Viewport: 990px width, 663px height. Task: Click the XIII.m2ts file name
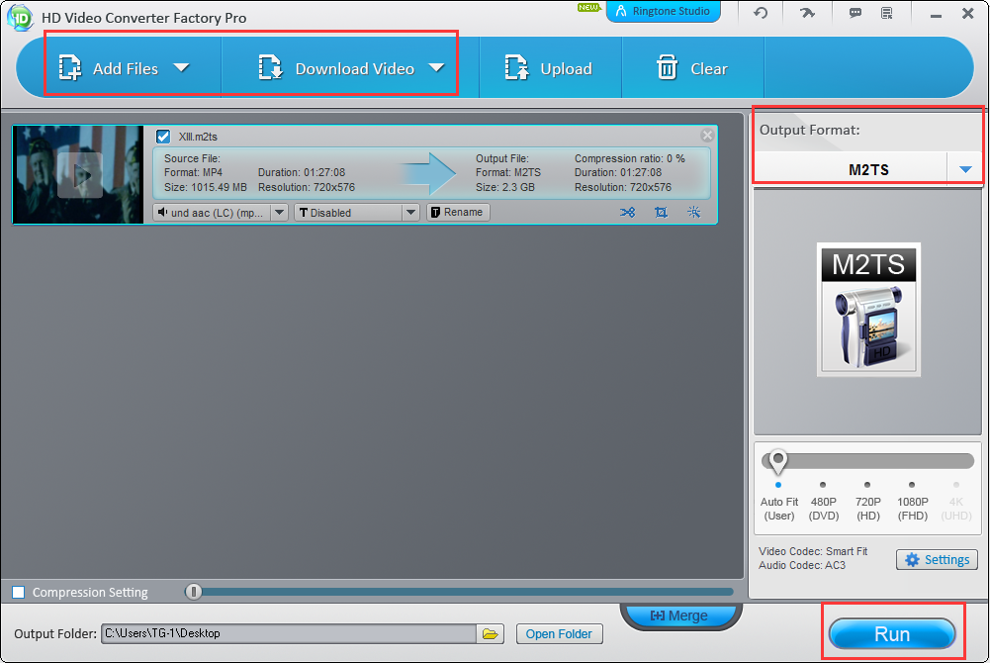click(x=198, y=137)
